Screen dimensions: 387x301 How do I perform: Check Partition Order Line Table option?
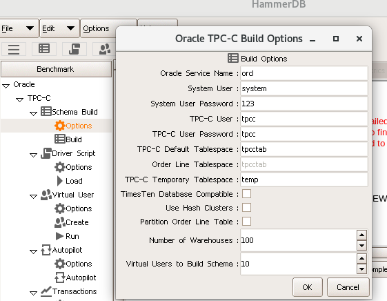pyautogui.click(x=246, y=222)
